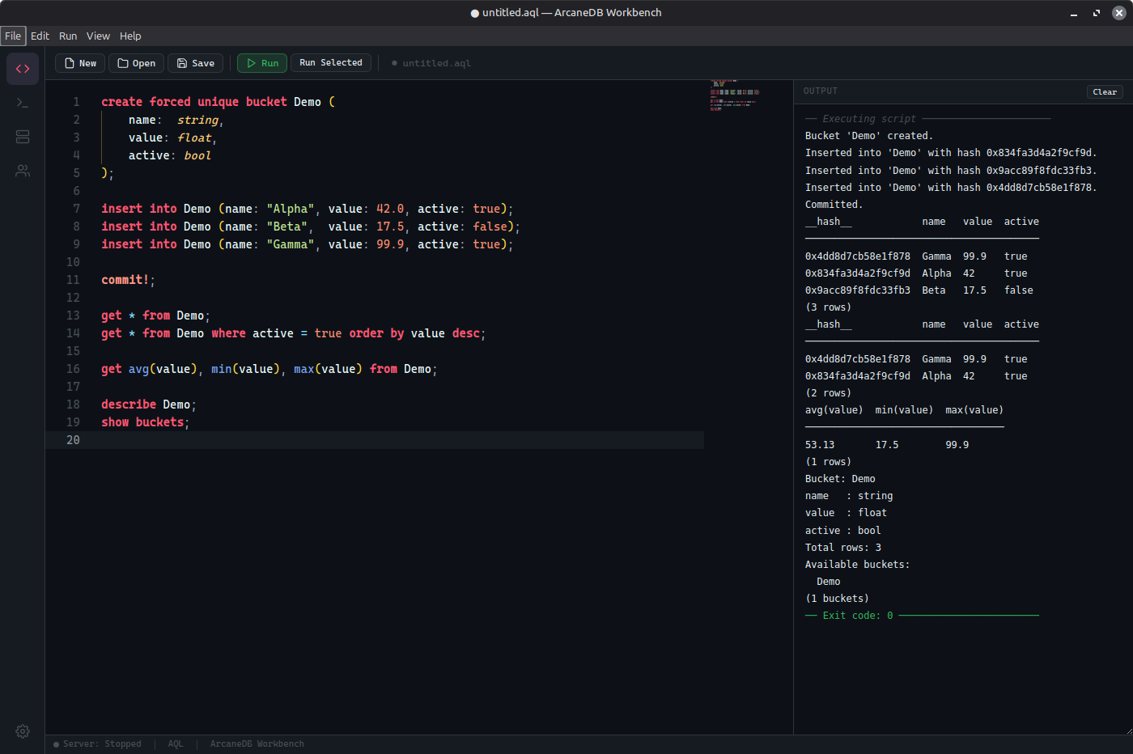Open a file with the folder toolbar button

136,62
